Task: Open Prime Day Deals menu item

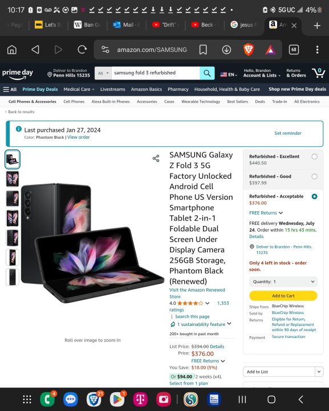Action: click(40, 89)
